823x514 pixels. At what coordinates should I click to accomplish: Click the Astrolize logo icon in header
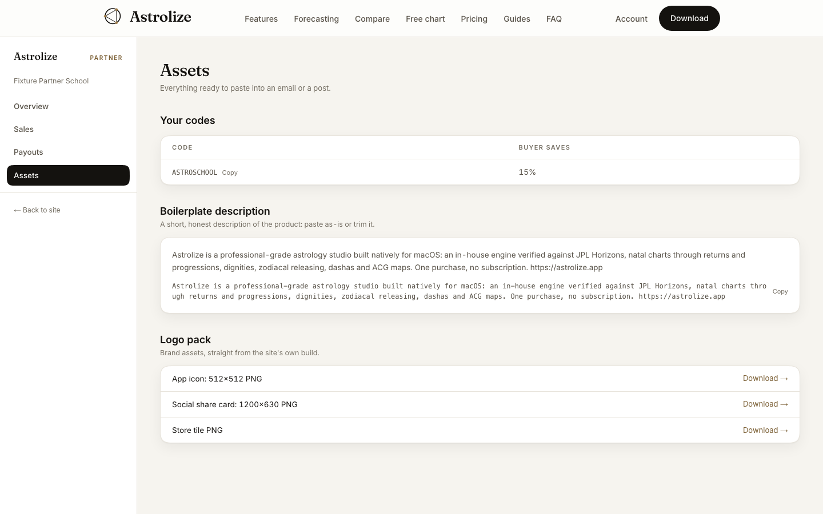point(113,17)
